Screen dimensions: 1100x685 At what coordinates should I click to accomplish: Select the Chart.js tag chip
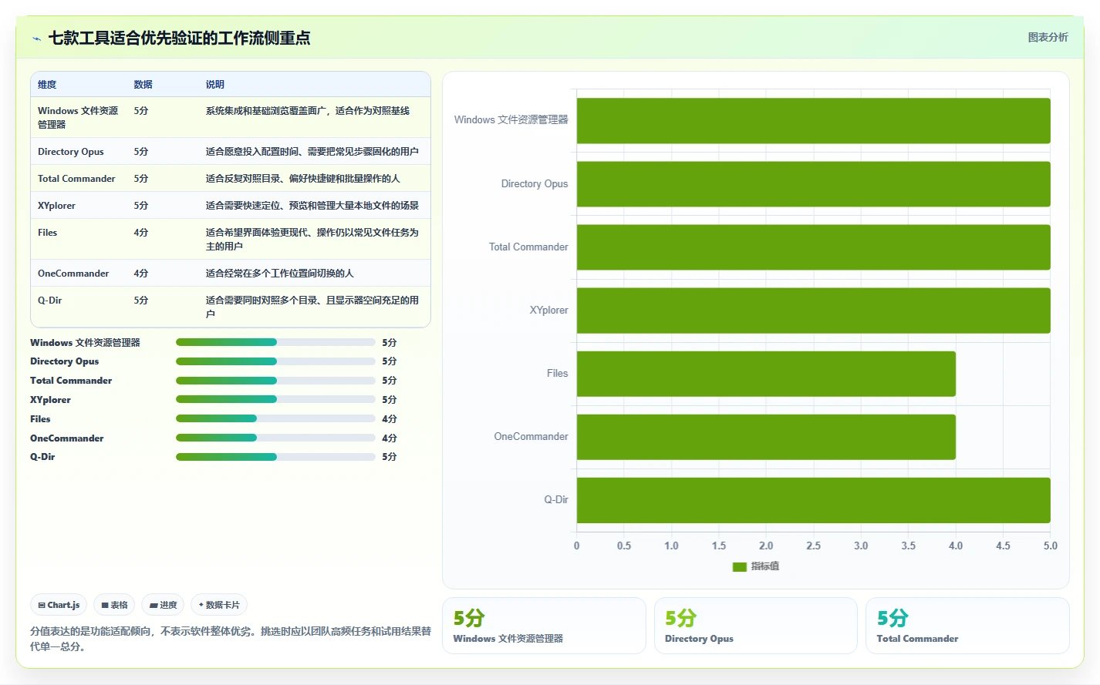point(59,605)
